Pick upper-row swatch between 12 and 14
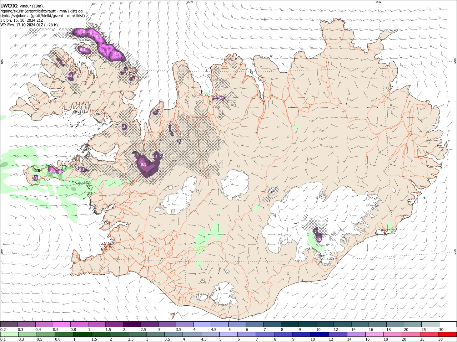The width and height of the screenshot is (457, 342). (343, 324)
